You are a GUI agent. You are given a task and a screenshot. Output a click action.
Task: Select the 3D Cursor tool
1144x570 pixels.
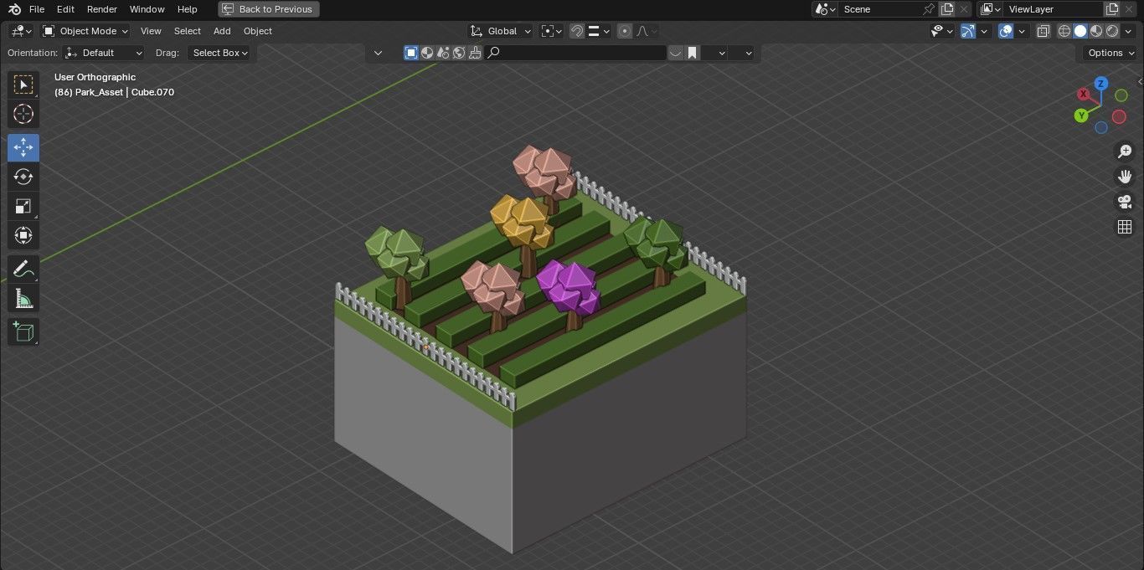pyautogui.click(x=23, y=115)
